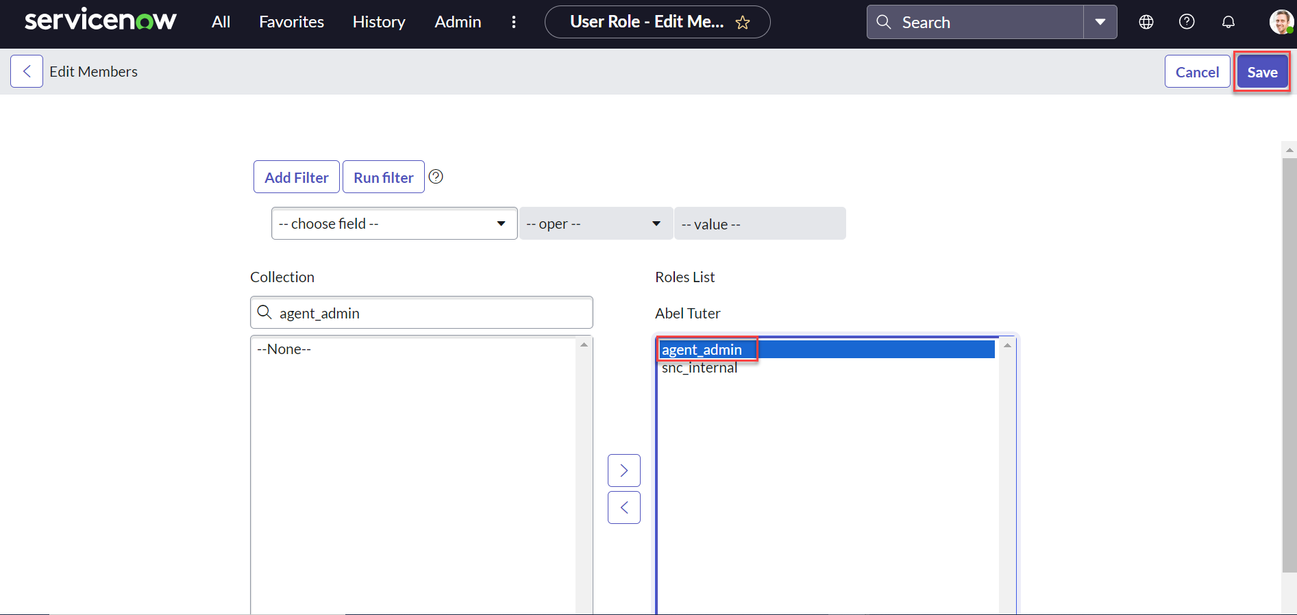1297x615 pixels.
Task: Click the Add Filter button
Action: pyautogui.click(x=297, y=177)
